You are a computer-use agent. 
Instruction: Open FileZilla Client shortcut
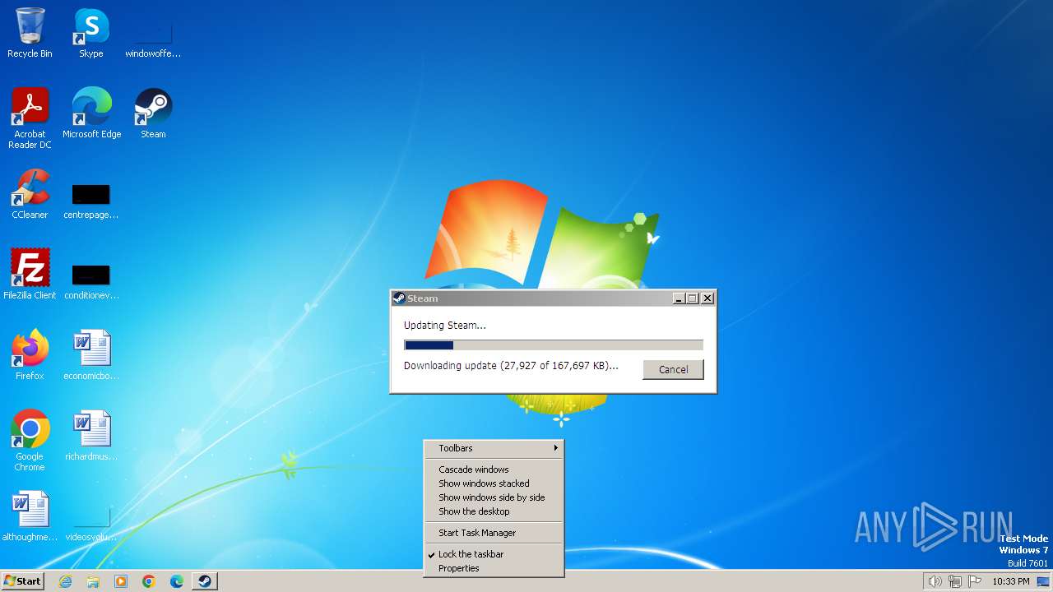coord(30,275)
